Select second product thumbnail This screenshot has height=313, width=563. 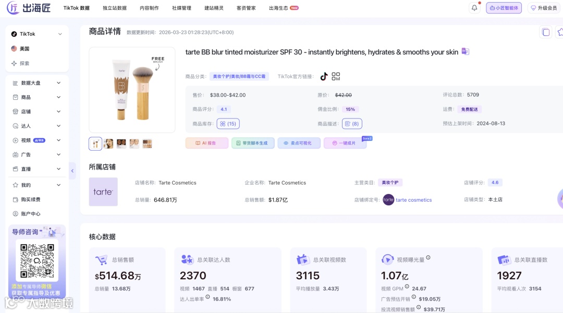click(108, 144)
